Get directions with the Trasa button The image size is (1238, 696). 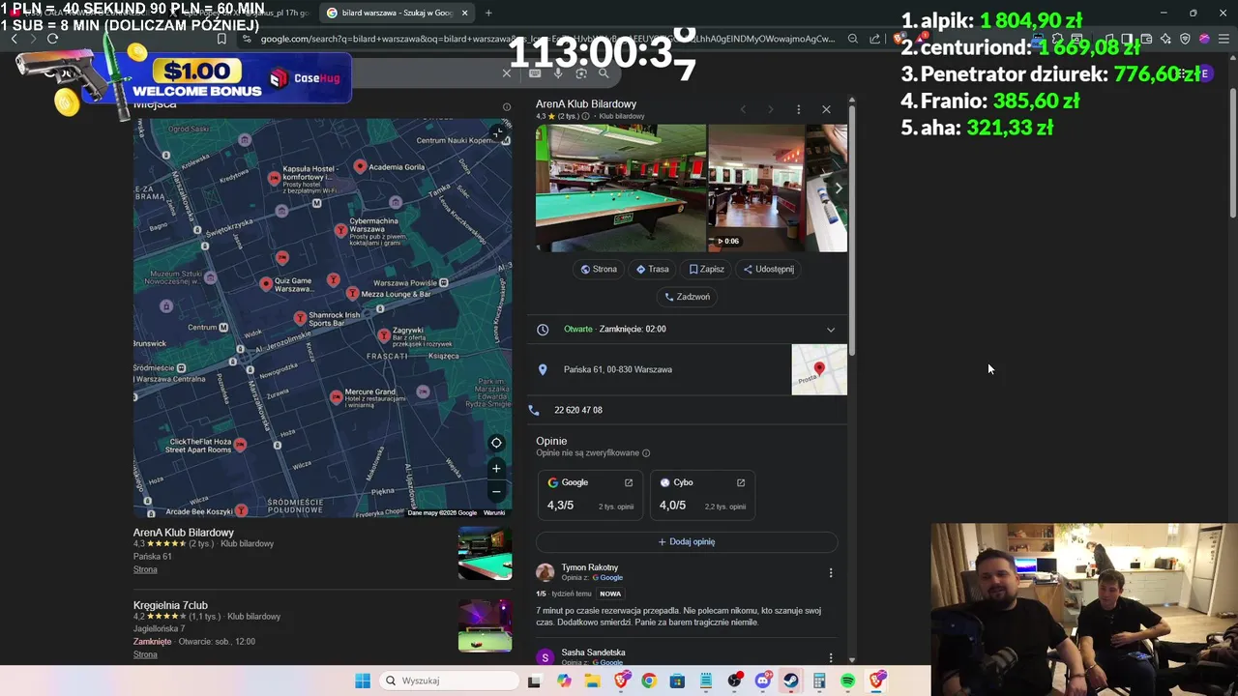point(653,270)
